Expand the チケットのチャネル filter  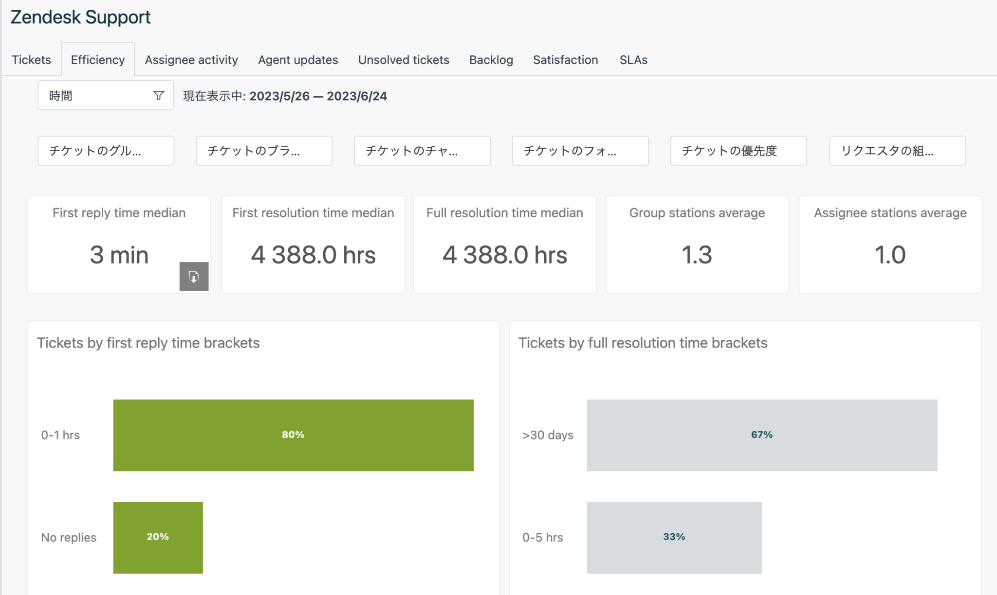pyautogui.click(x=422, y=151)
